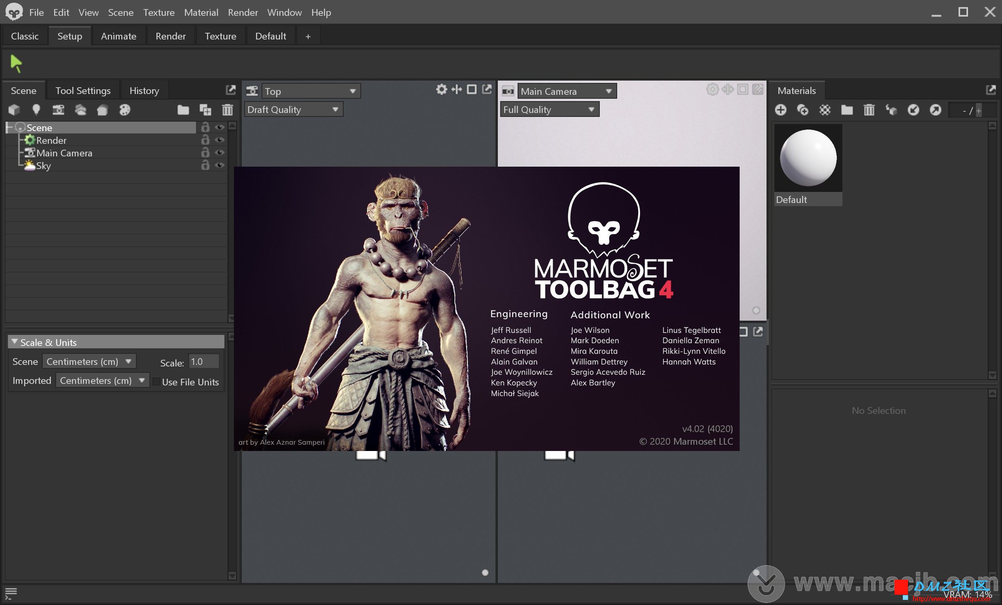
Task: Pop out the Materials panel
Action: point(991,90)
